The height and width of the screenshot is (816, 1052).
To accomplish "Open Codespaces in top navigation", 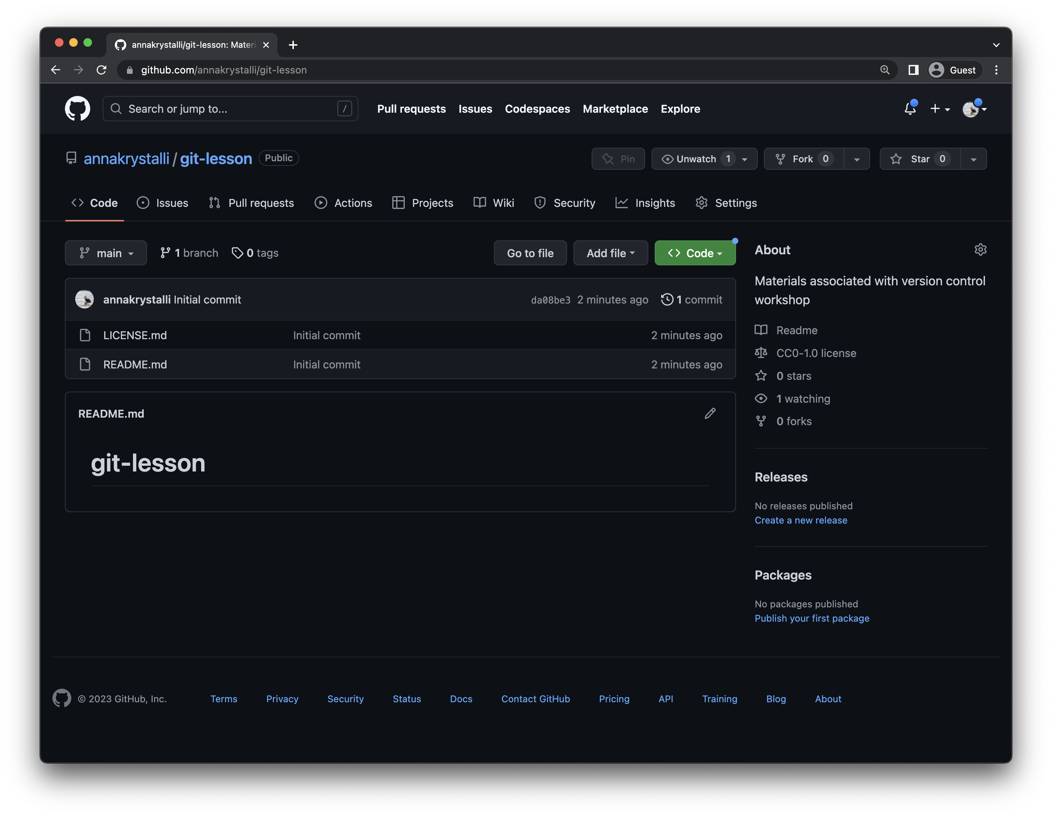I will pyautogui.click(x=537, y=109).
